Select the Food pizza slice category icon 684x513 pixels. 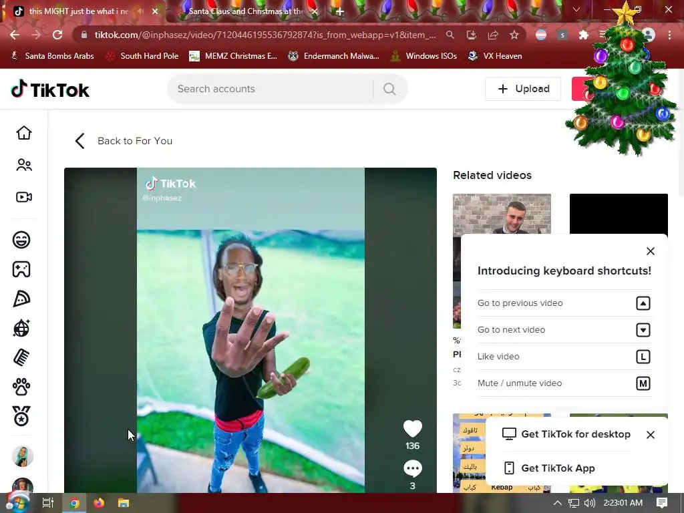[x=21, y=299]
